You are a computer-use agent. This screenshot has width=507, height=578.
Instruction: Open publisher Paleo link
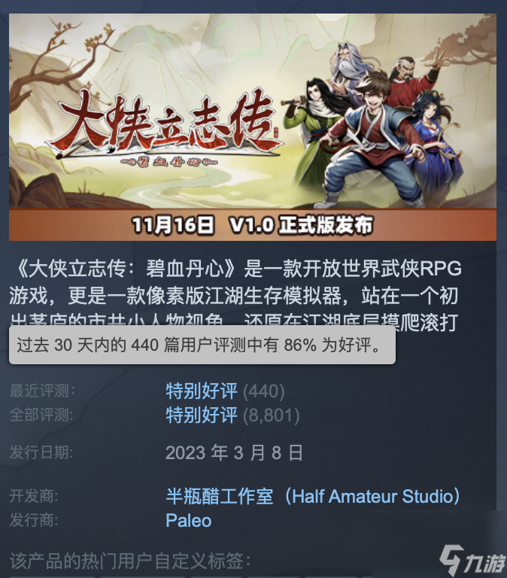click(x=189, y=521)
